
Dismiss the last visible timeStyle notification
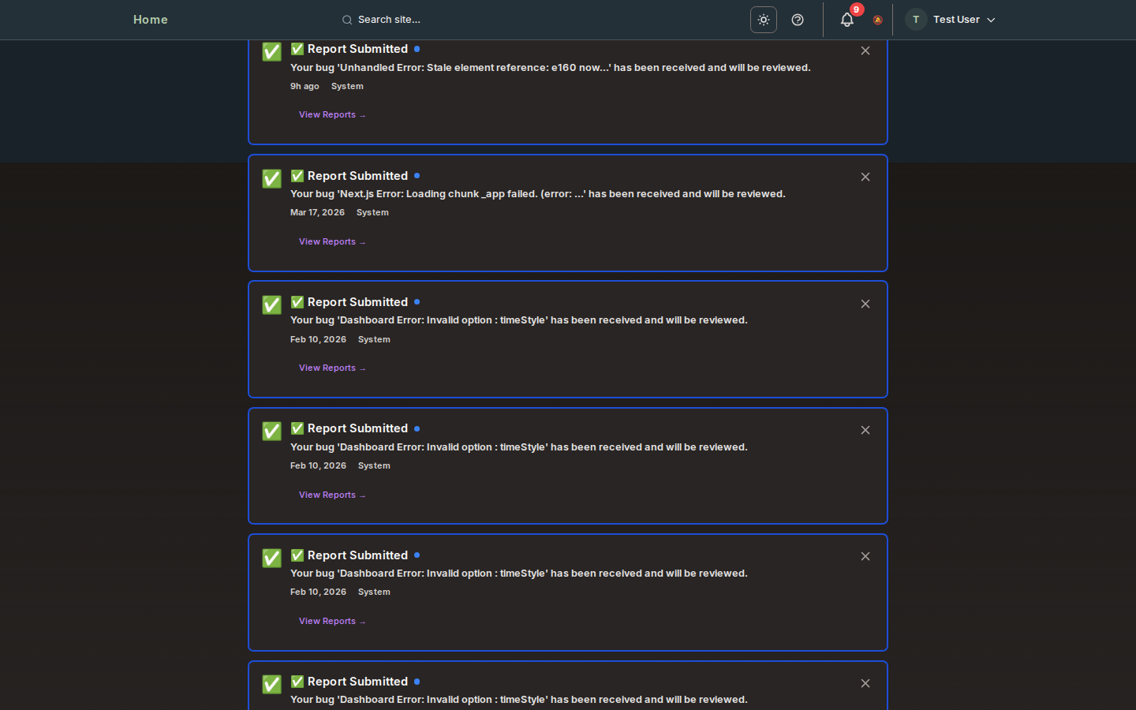[x=865, y=683]
